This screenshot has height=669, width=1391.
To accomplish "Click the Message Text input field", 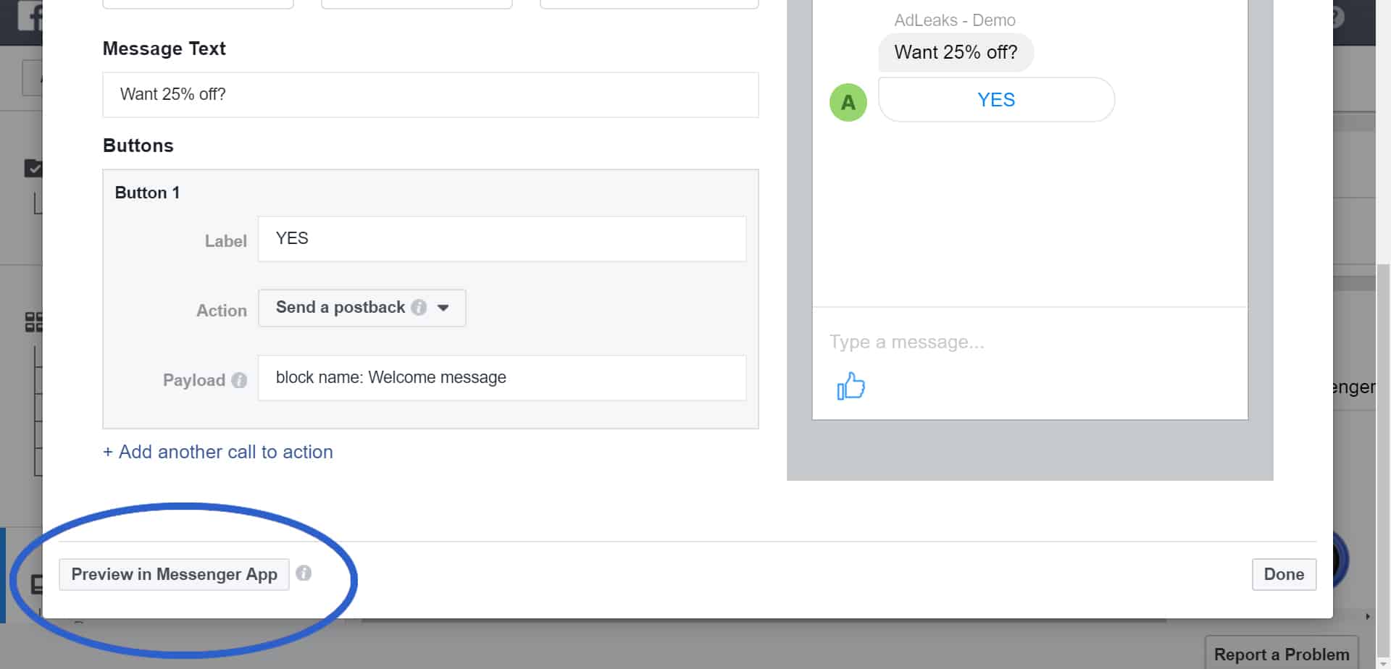I will pyautogui.click(x=430, y=95).
